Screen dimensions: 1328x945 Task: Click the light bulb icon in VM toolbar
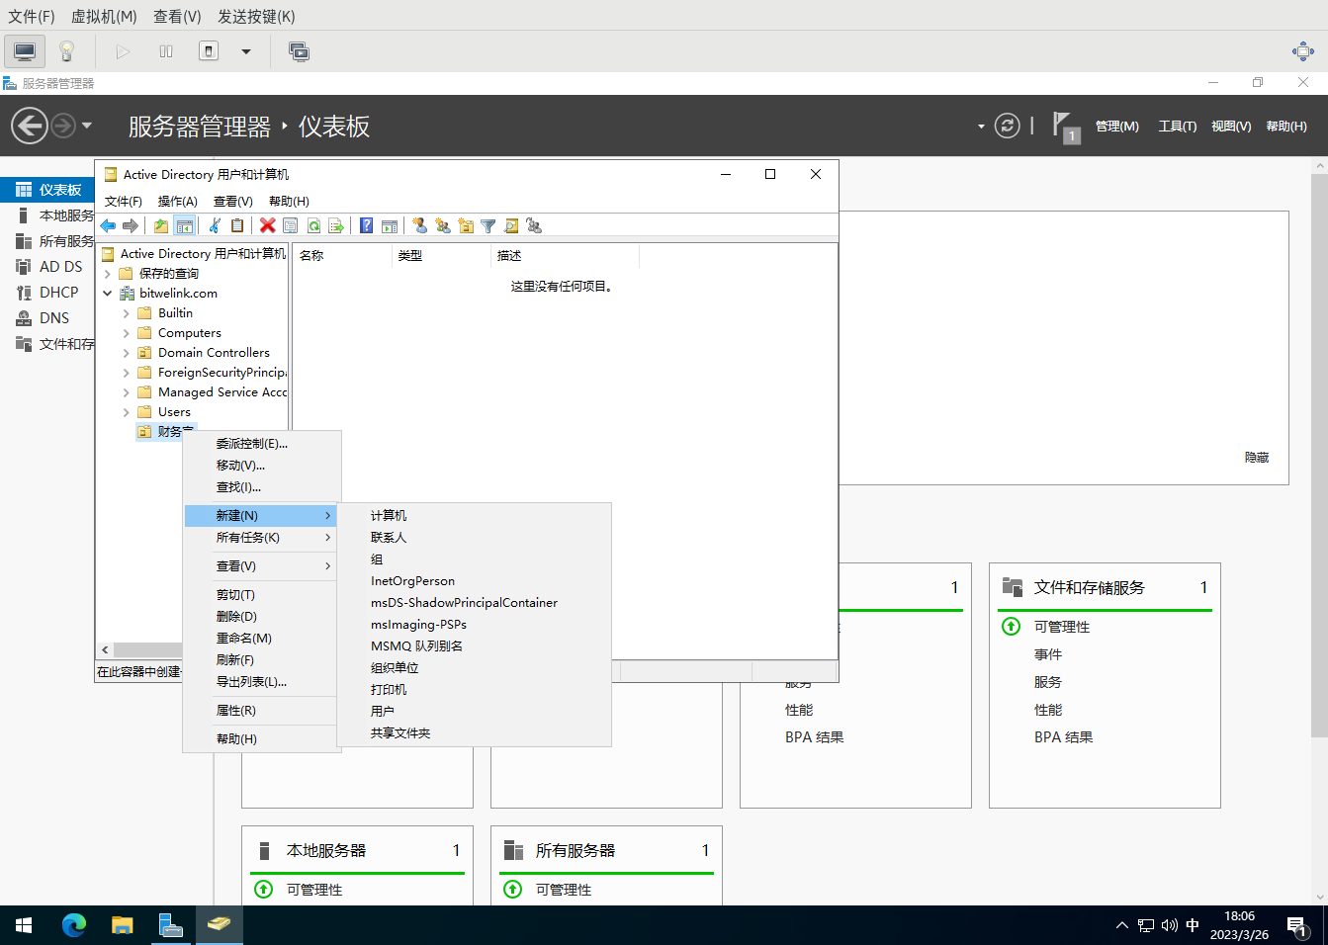tap(67, 51)
